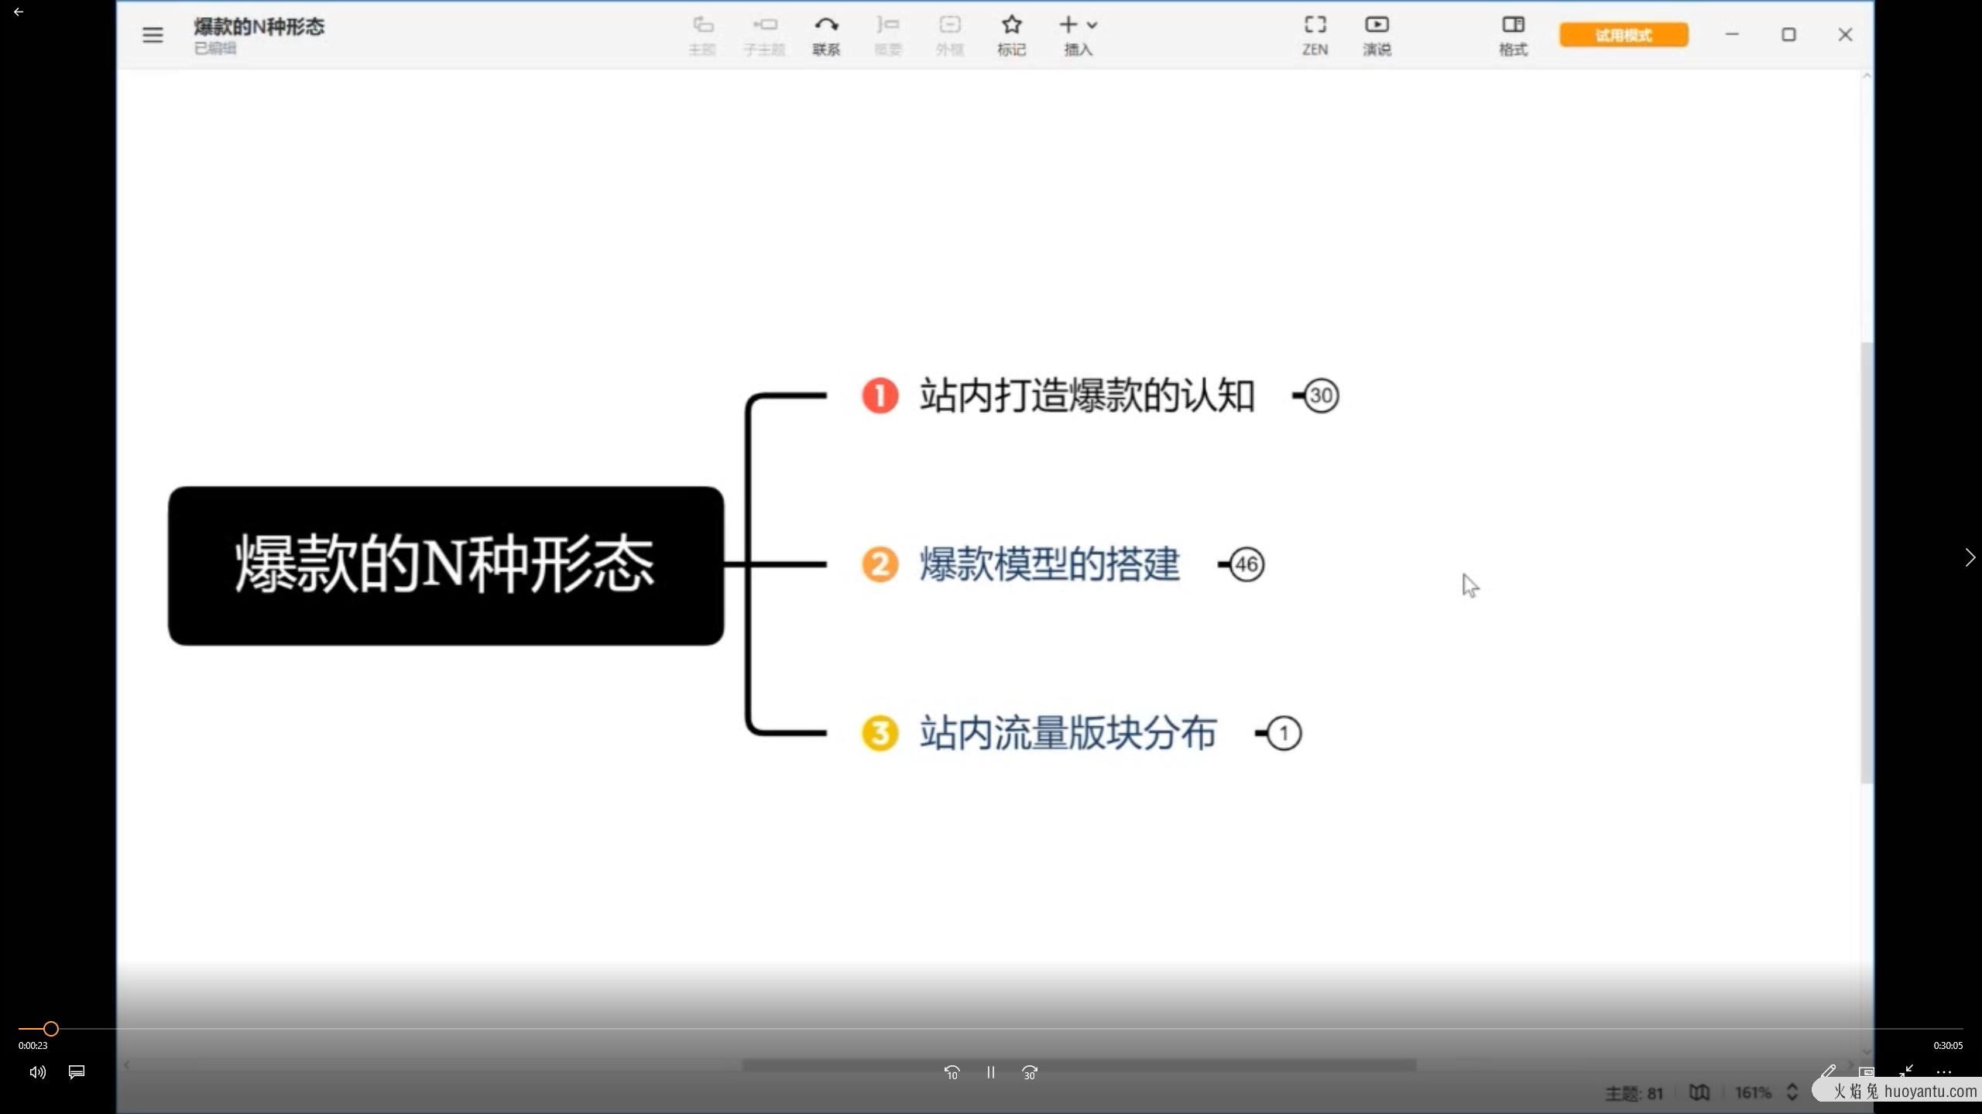This screenshot has width=1982, height=1114.
Task: Click the 161% zoom value
Action: tap(1753, 1092)
